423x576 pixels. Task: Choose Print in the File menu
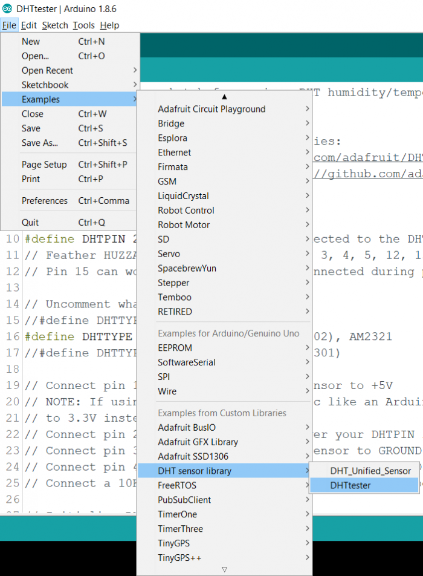pyautogui.click(x=69, y=179)
